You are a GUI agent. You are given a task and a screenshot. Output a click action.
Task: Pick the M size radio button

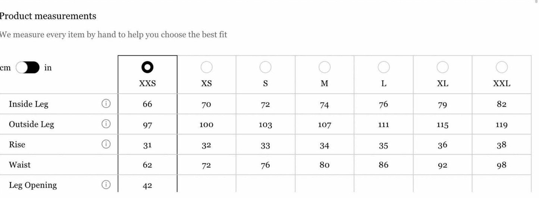point(325,67)
